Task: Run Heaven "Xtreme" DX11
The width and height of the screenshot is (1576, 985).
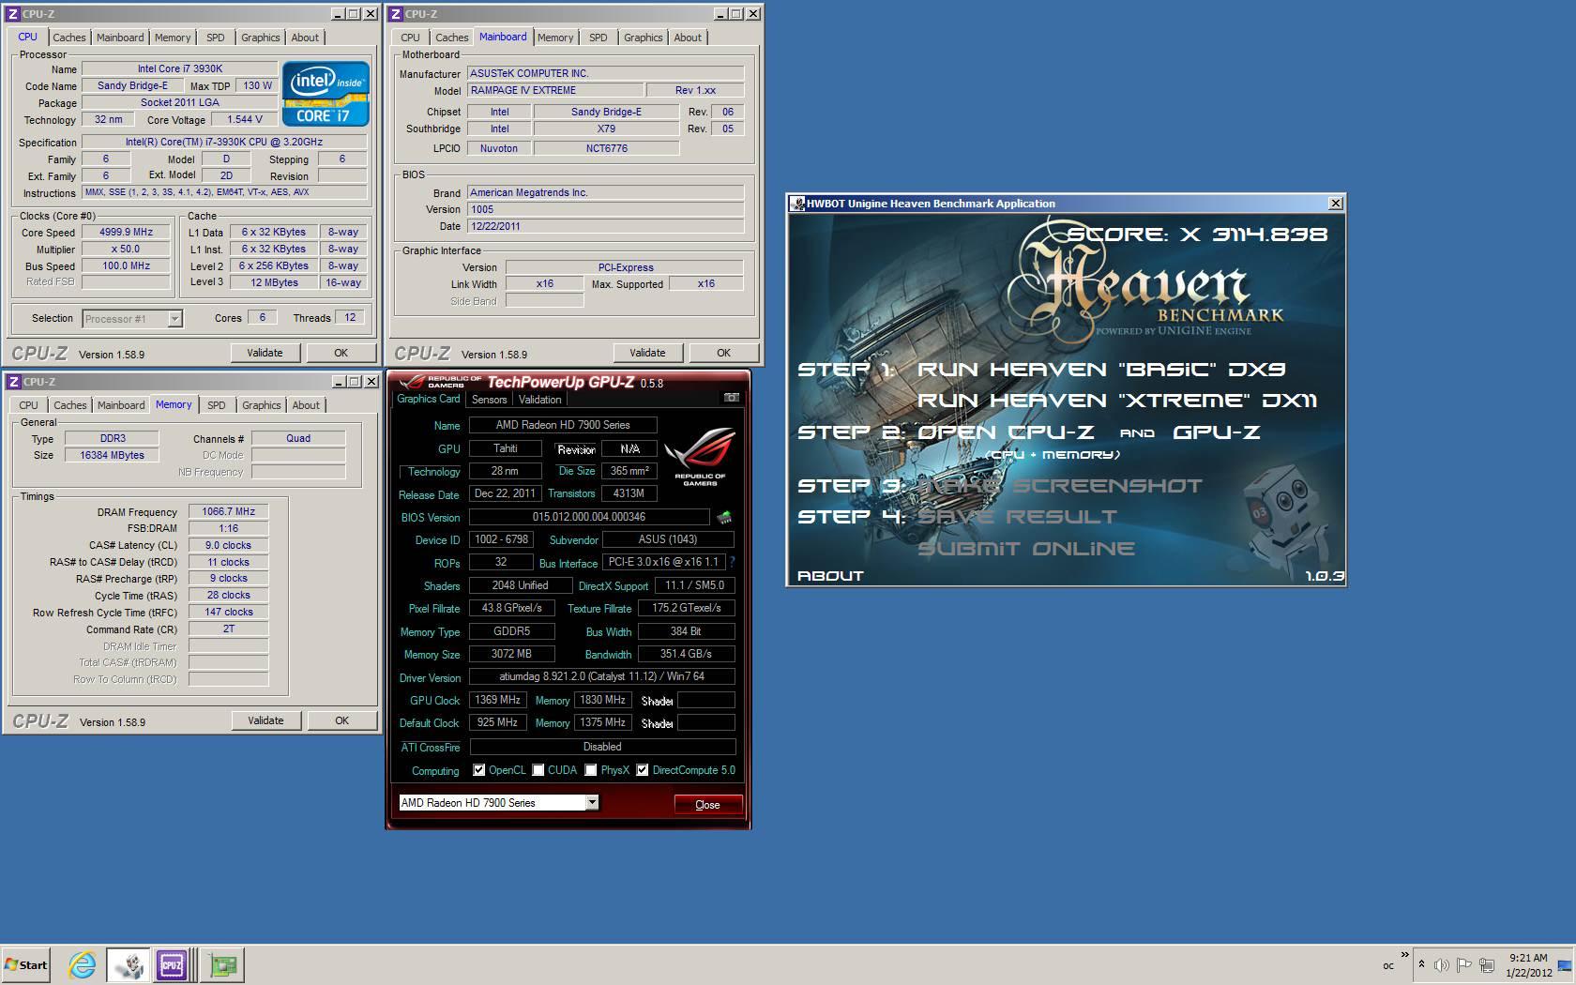Action: point(1117,401)
